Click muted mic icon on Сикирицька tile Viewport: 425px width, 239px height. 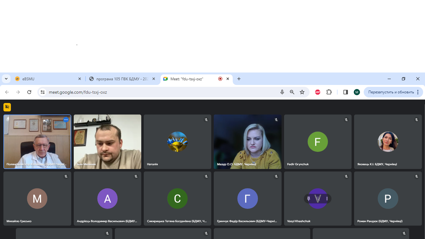(x=206, y=176)
